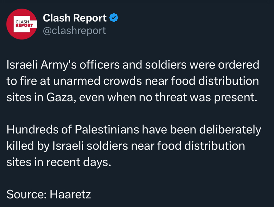Visit the @clashreport handle link
Viewport: 274px width, 207px height.
pyautogui.click(x=74, y=31)
